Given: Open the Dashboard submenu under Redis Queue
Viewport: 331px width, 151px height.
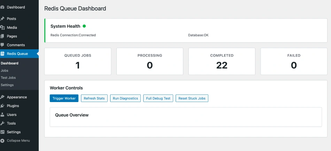Looking at the screenshot, I should [9, 63].
